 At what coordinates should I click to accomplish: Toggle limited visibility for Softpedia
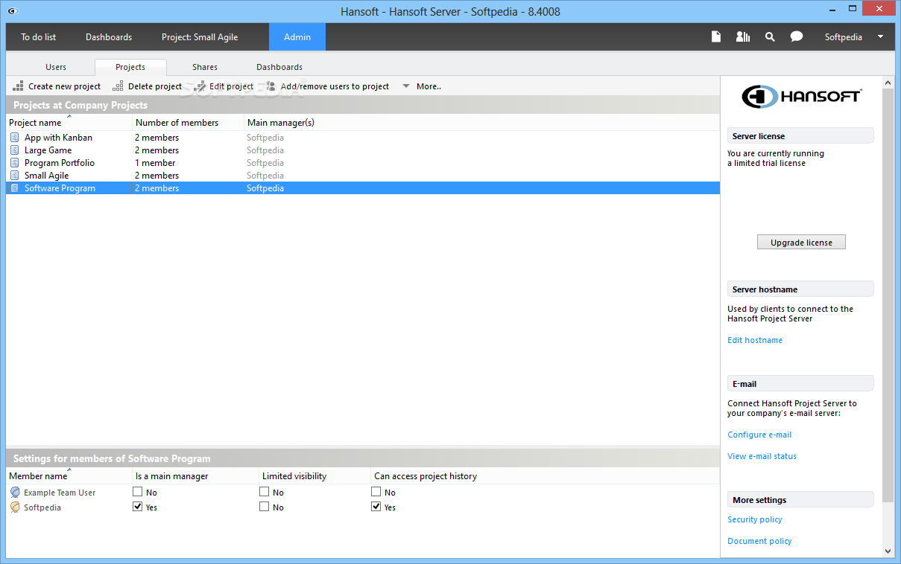[x=264, y=507]
